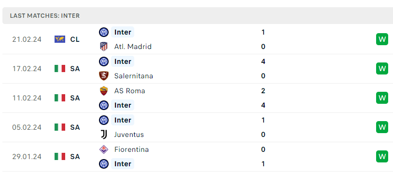Click Inter name in Juventus match

tap(123, 120)
